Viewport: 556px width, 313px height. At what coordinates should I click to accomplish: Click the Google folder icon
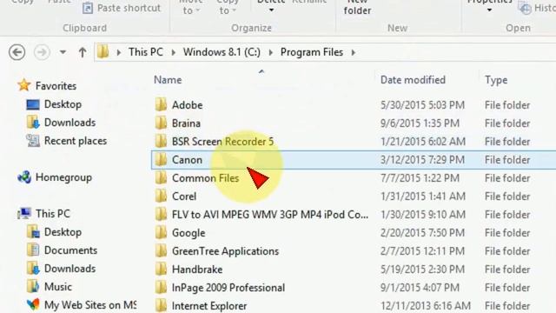click(161, 232)
